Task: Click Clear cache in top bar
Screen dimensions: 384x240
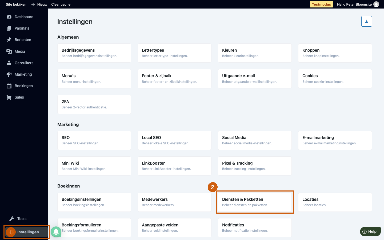Action: 61,4
